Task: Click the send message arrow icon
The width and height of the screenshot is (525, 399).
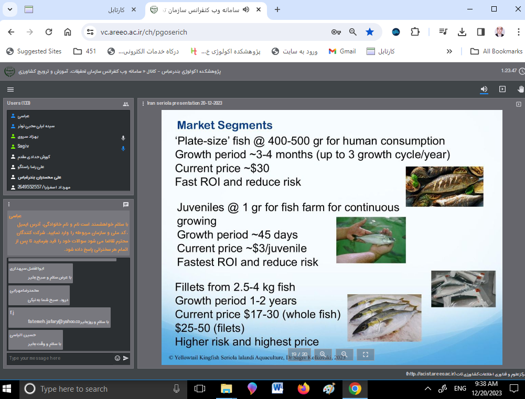Action: click(126, 358)
